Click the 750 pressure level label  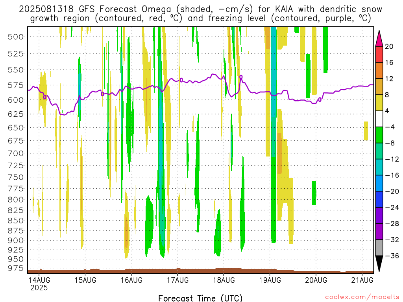coord(15,177)
